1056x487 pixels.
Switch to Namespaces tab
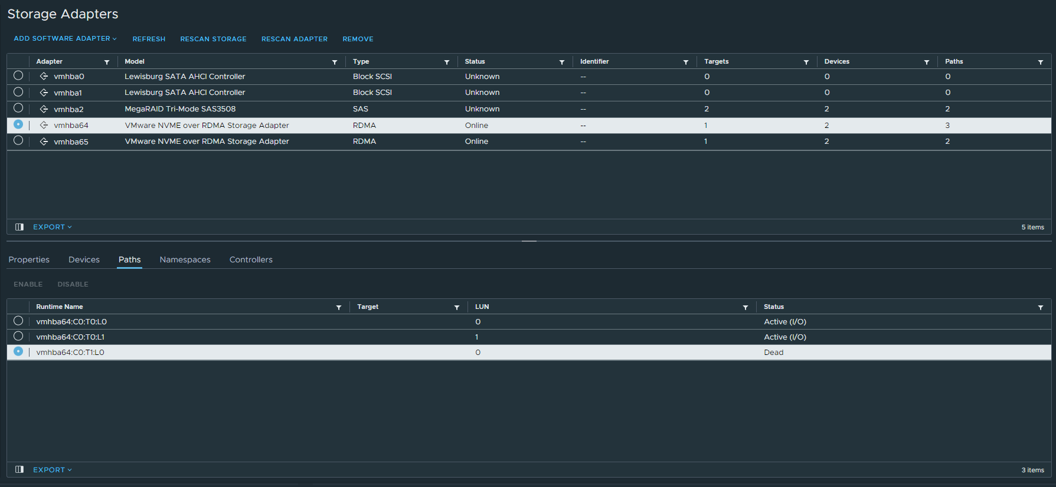pyautogui.click(x=185, y=259)
